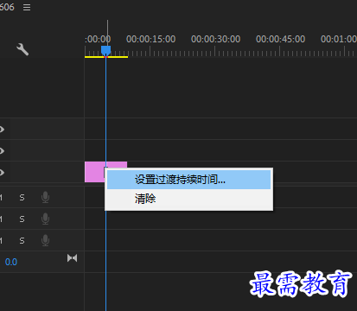The image size is (357, 311).
Task: Select 清除 in the context menu
Action: point(188,199)
